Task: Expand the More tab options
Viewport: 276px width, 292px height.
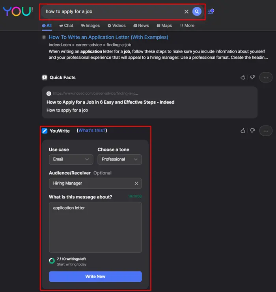Action: (187, 26)
